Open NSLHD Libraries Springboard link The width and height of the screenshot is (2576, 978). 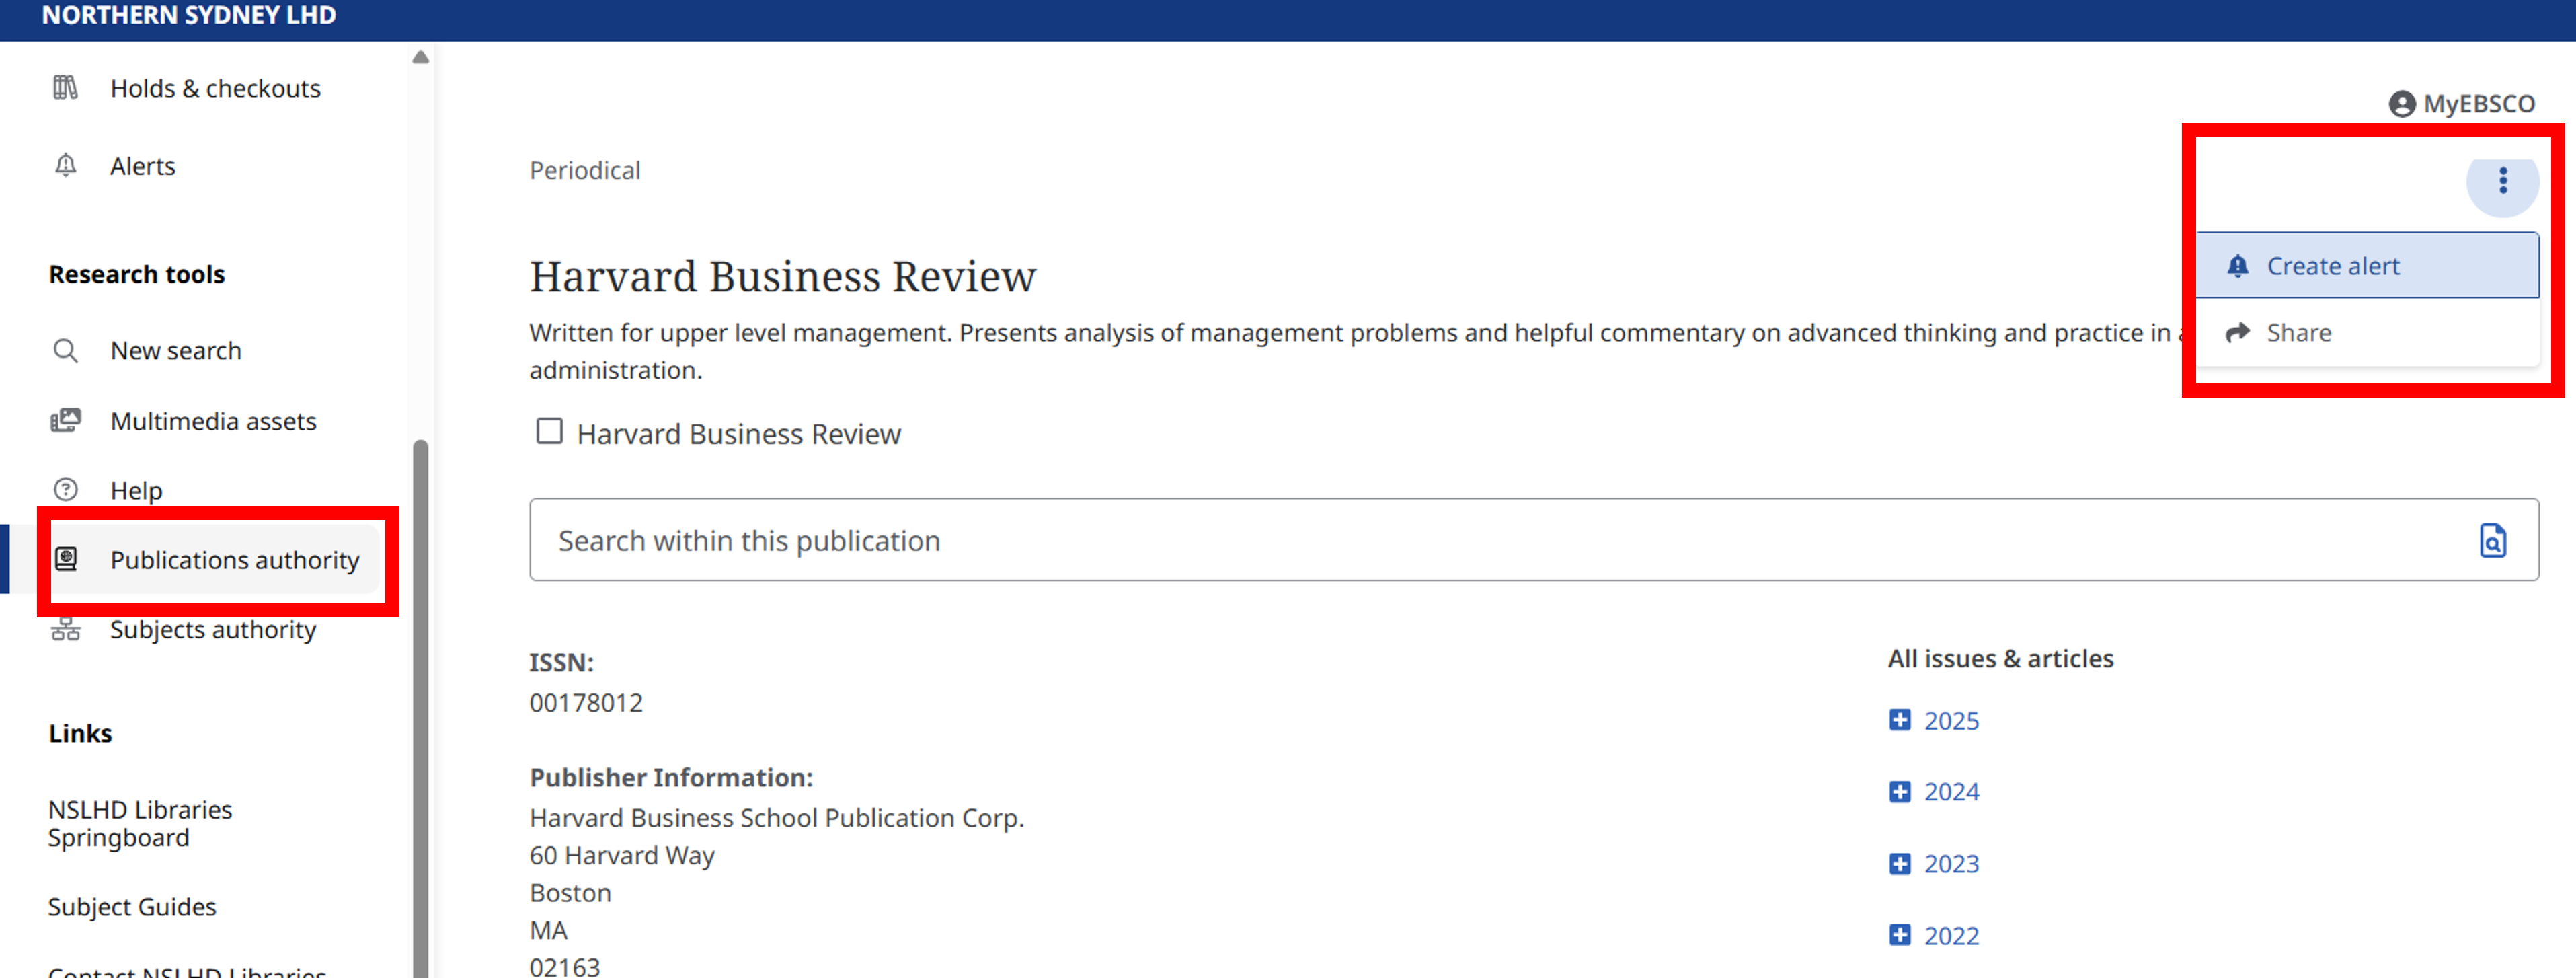140,823
